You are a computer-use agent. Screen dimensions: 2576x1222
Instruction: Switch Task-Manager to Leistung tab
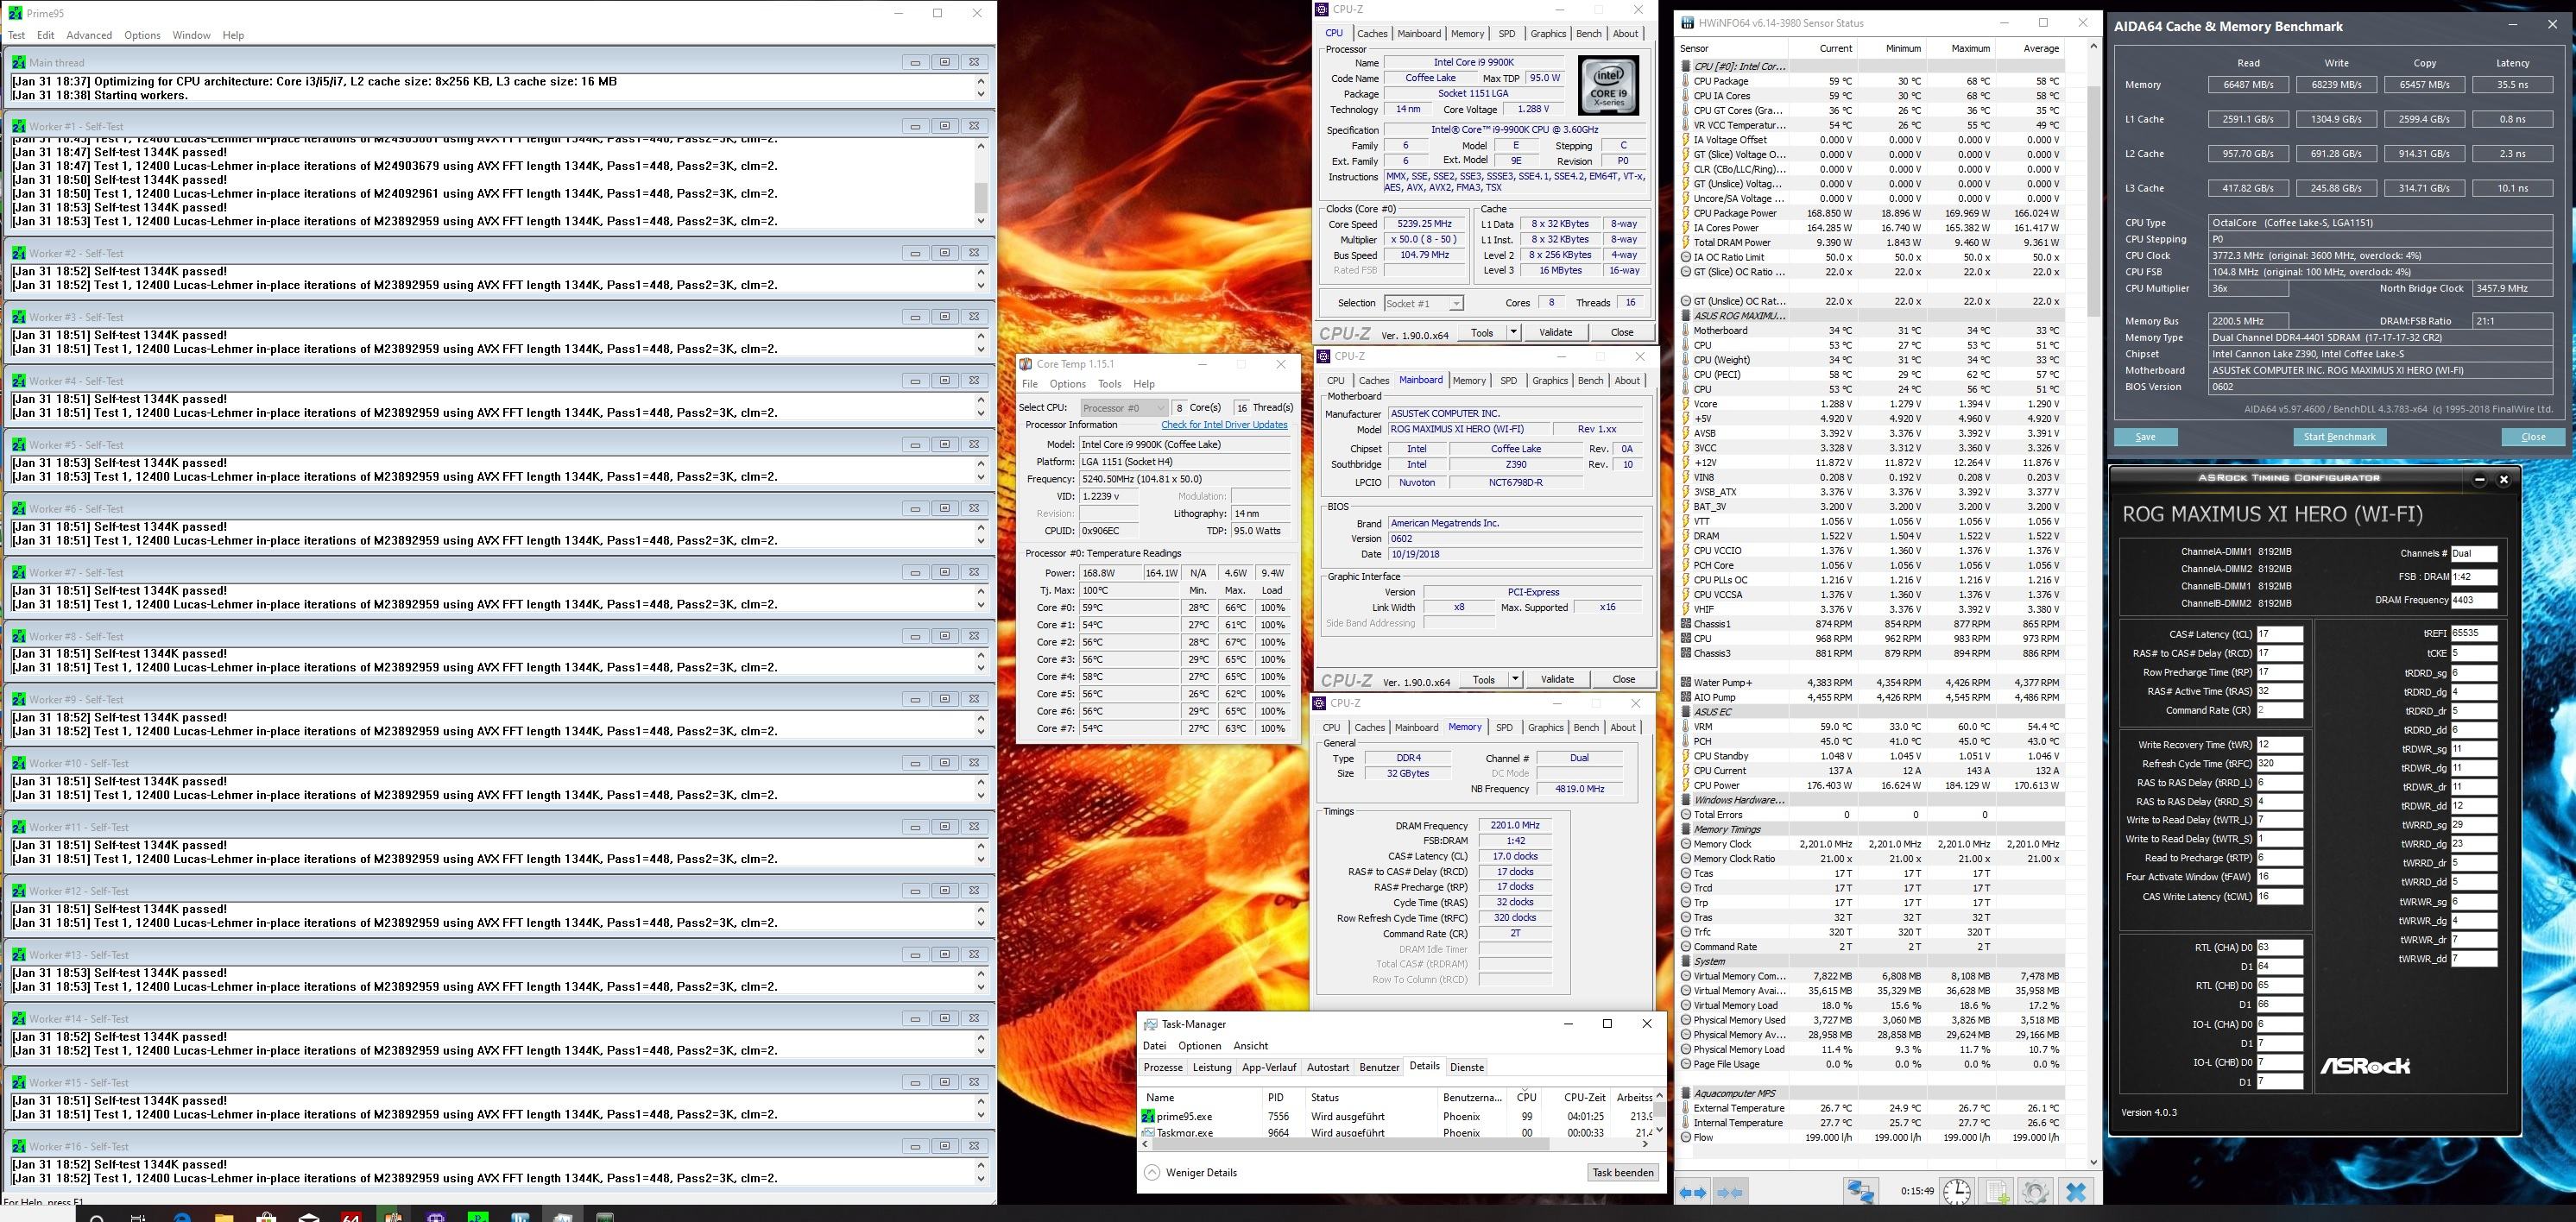point(1212,1067)
